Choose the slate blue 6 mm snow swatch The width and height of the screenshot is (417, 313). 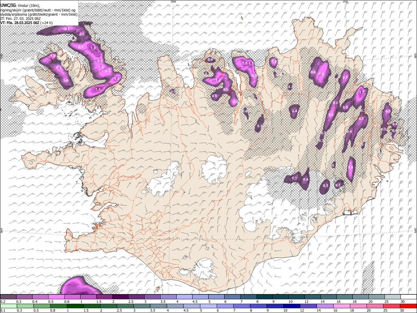coord(232,297)
